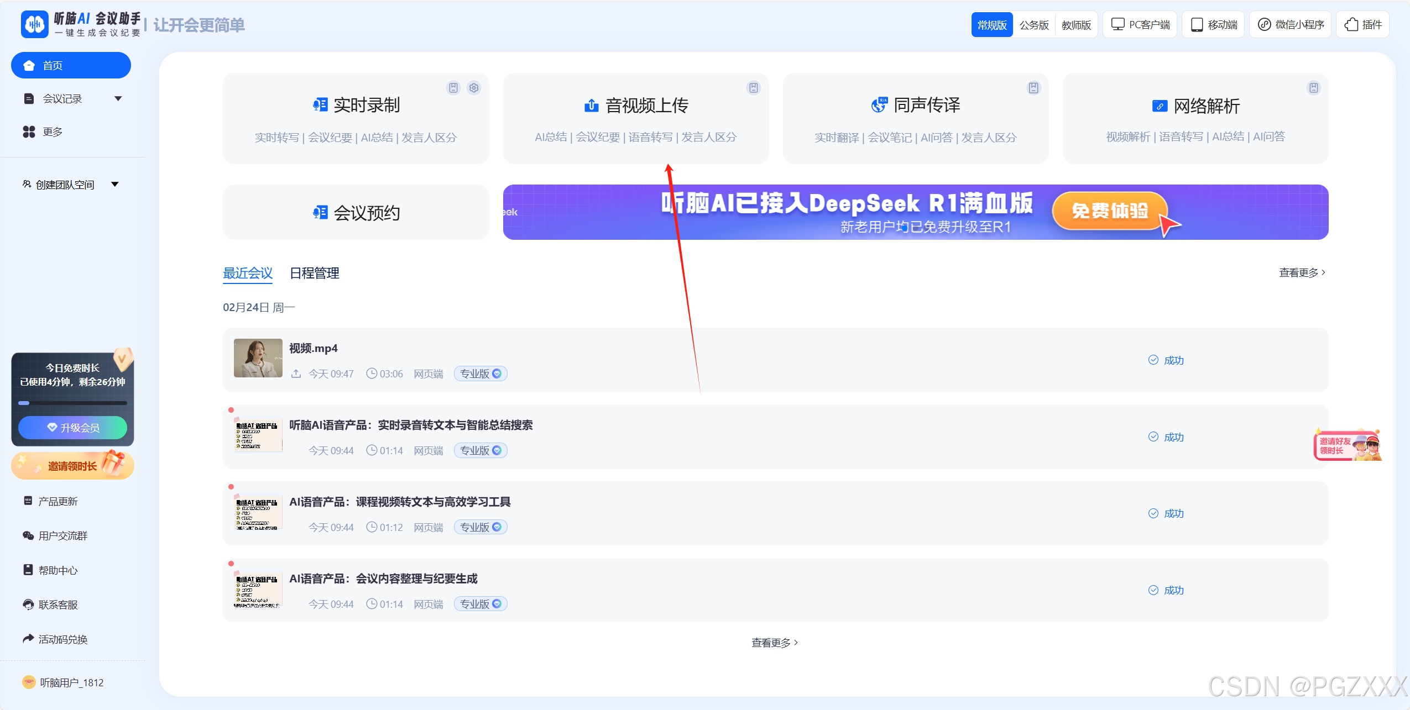
Task: Click 活动码兑换 share arrow icon
Action: point(28,639)
